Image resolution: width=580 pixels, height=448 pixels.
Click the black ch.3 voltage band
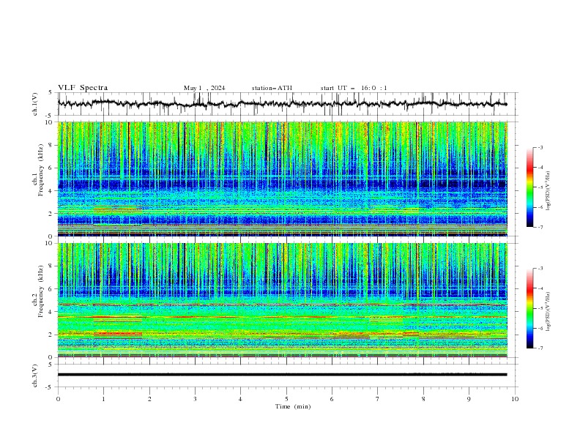[x=282, y=375]
